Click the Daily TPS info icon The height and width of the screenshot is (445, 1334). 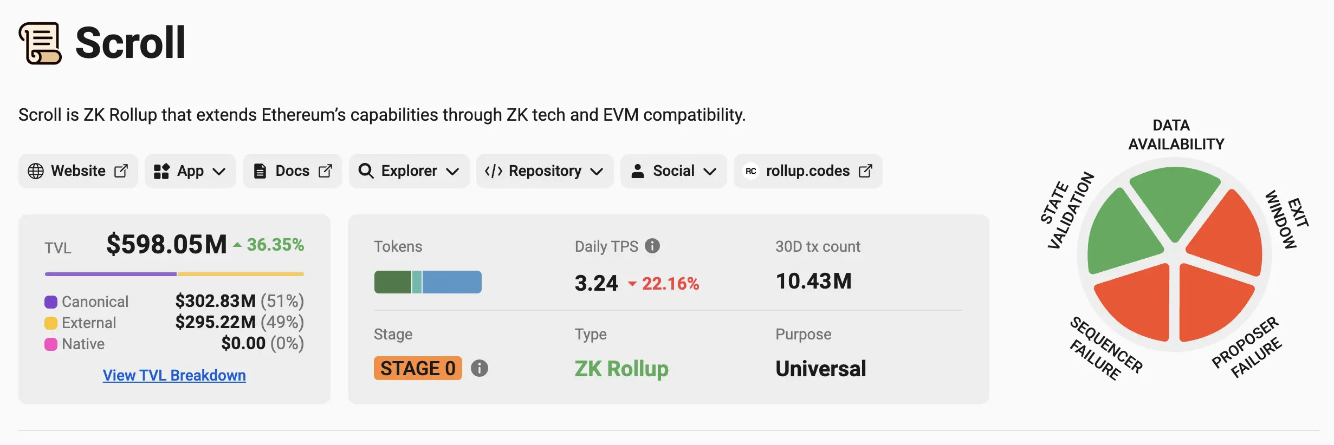pos(652,246)
